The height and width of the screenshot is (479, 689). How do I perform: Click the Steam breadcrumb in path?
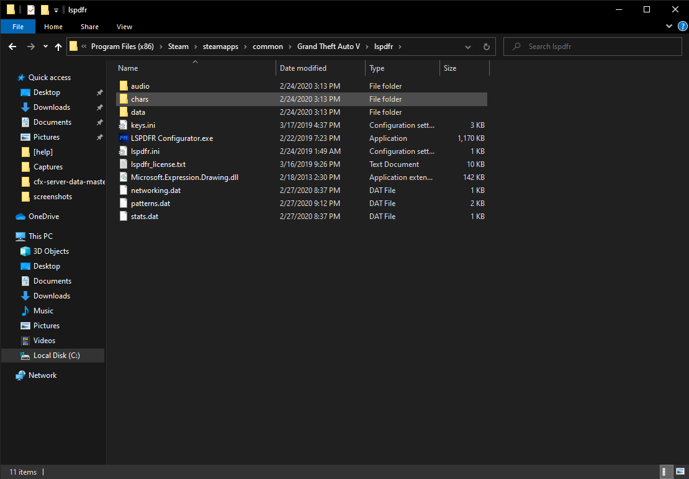tap(178, 47)
